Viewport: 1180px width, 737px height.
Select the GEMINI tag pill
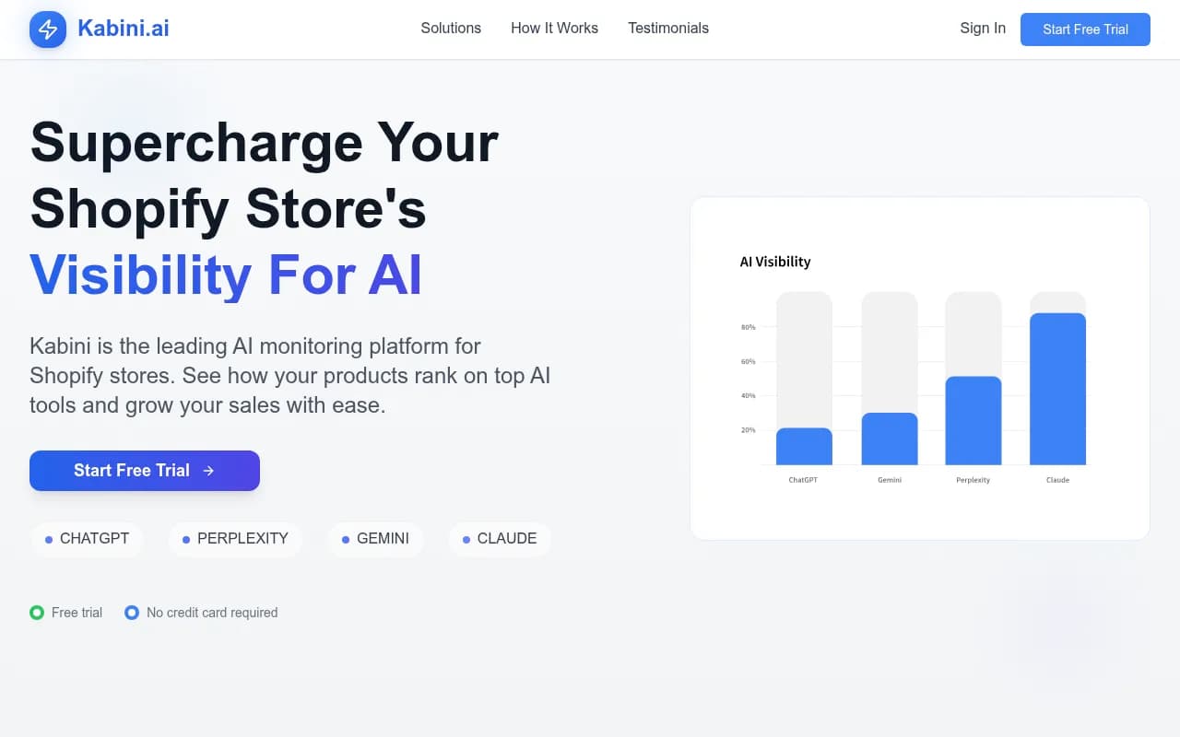pos(375,539)
